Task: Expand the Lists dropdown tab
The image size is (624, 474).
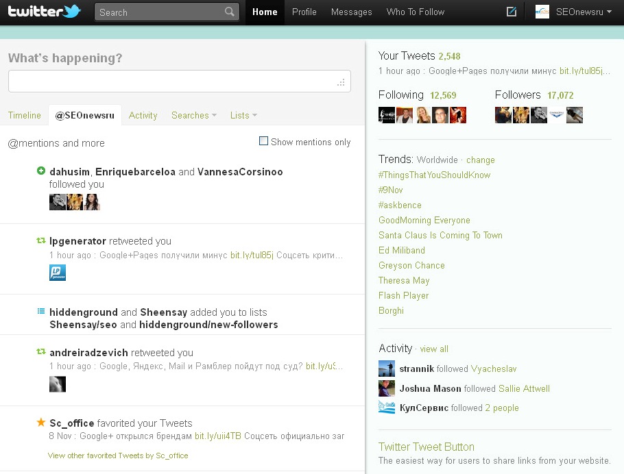Action: (243, 115)
